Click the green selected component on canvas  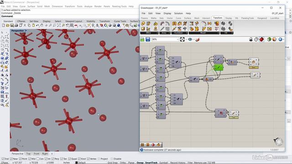[x=219, y=67]
